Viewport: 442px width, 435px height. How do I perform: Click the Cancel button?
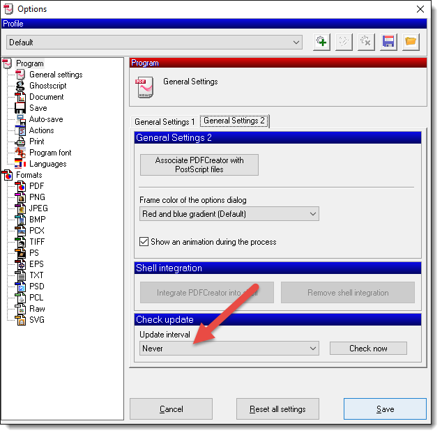(171, 409)
